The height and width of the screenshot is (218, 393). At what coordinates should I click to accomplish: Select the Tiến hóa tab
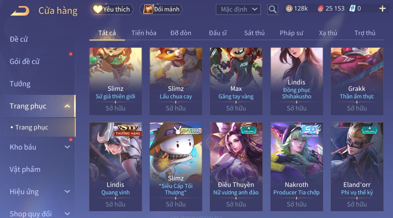coord(144,33)
